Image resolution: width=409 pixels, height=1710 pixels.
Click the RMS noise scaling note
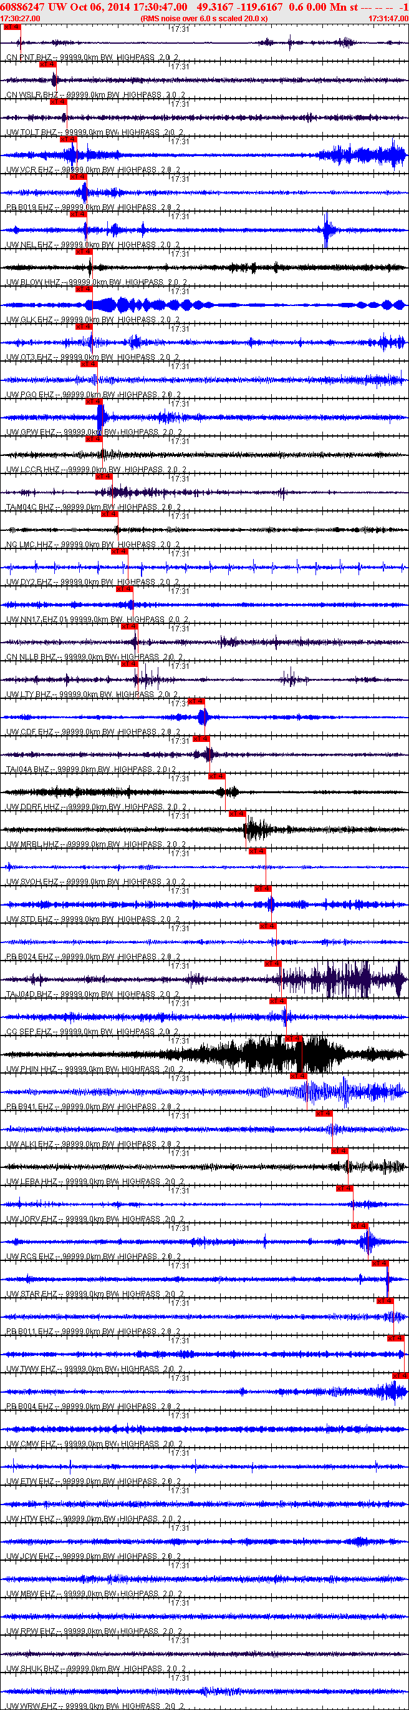[204, 19]
